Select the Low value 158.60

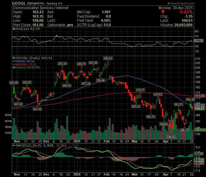38,21
